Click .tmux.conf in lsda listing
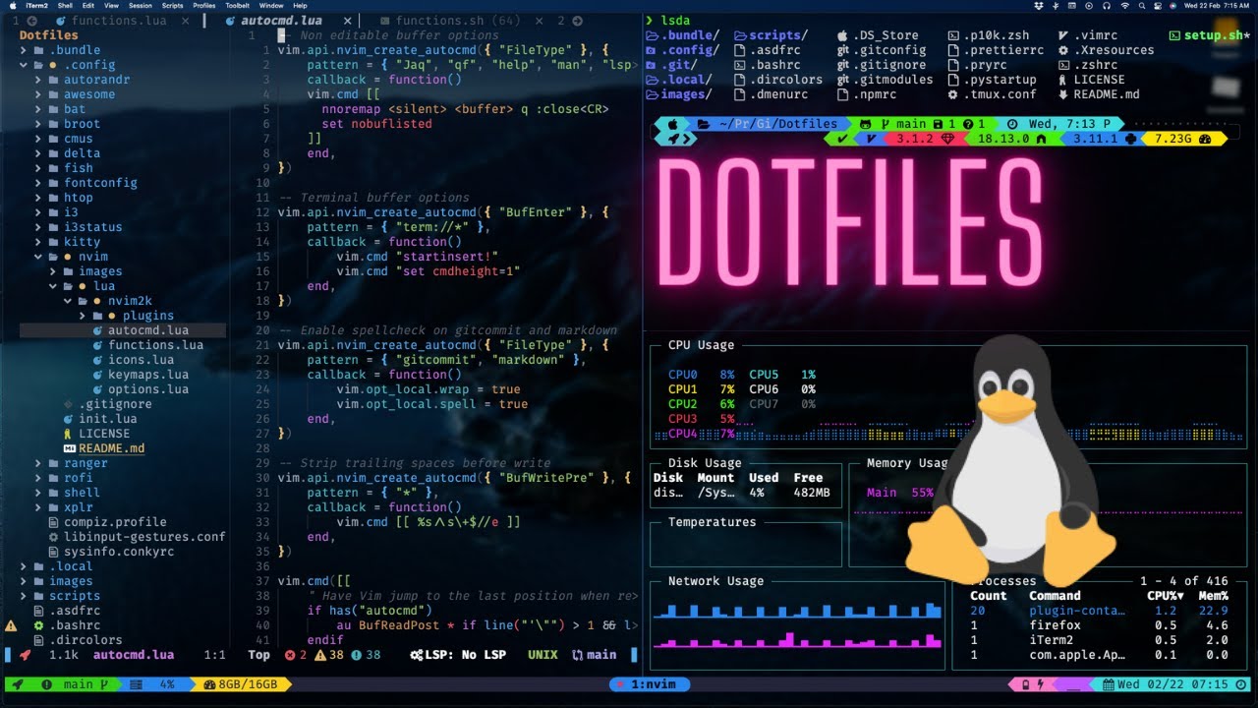 [x=1001, y=94]
